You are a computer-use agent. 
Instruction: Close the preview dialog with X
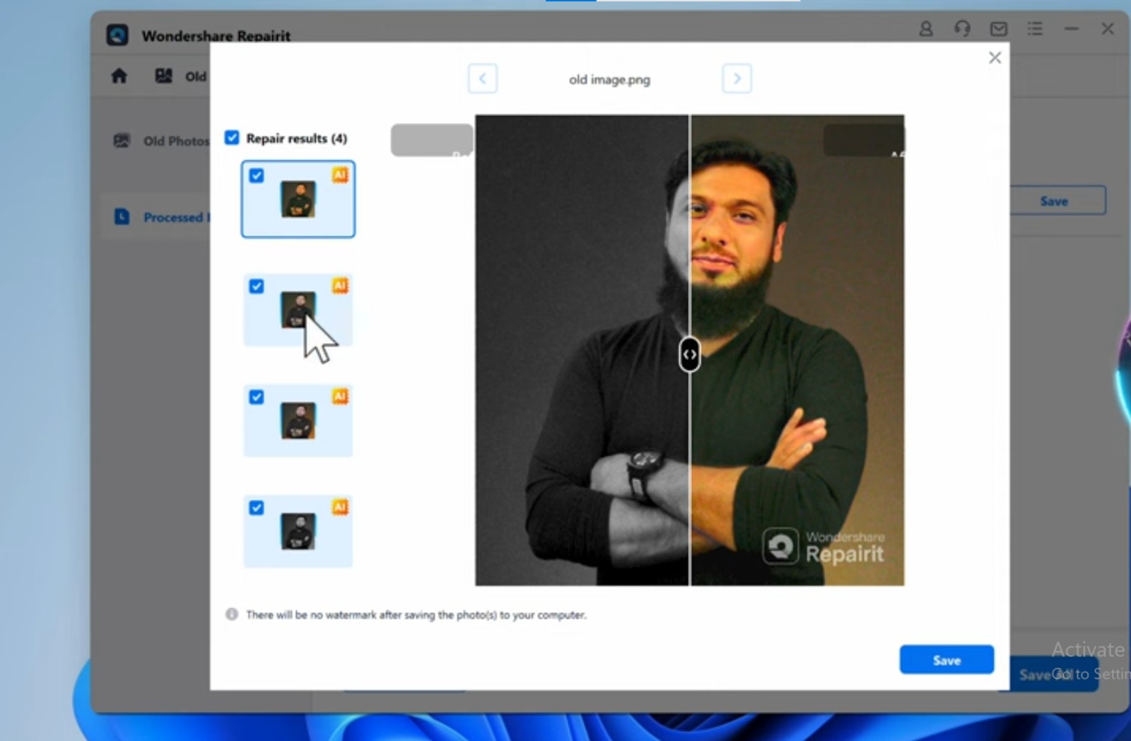click(995, 58)
